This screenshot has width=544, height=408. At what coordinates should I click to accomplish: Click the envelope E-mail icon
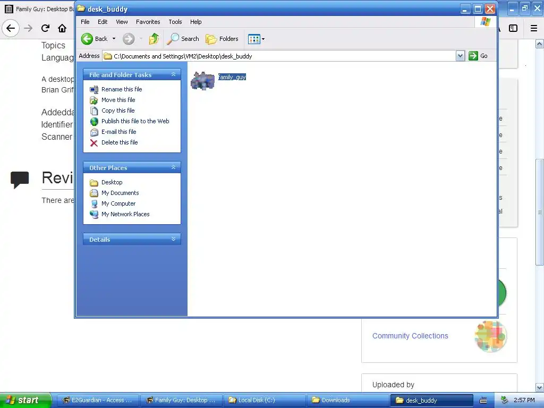(x=94, y=132)
